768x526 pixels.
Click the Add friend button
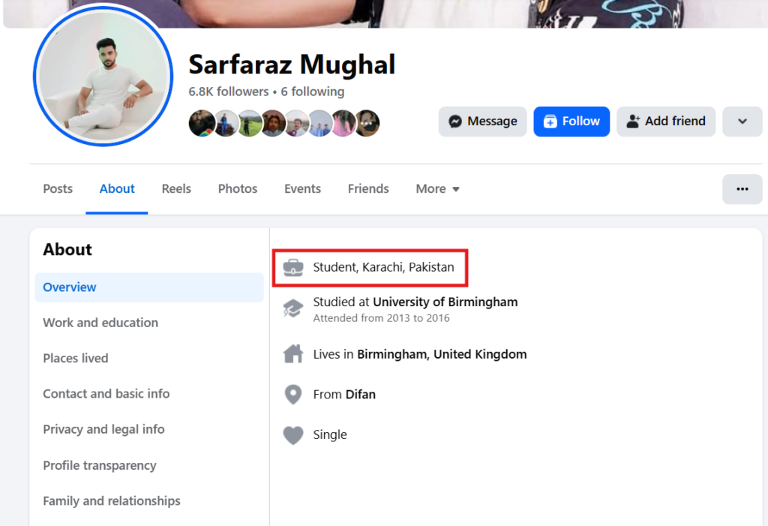[666, 122]
